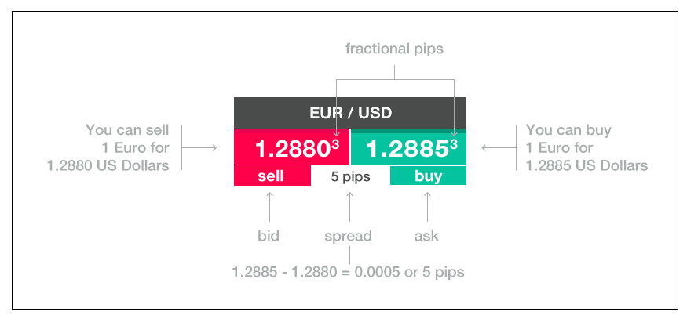Select the EUR / USD header bar
This screenshot has height=319, width=687.
click(349, 112)
